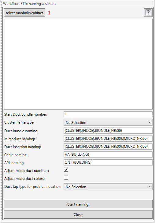
Task: Click the Start naming button
Action: click(78, 204)
